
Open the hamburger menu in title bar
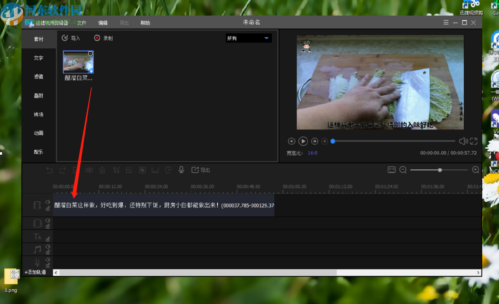pyautogui.click(x=446, y=22)
